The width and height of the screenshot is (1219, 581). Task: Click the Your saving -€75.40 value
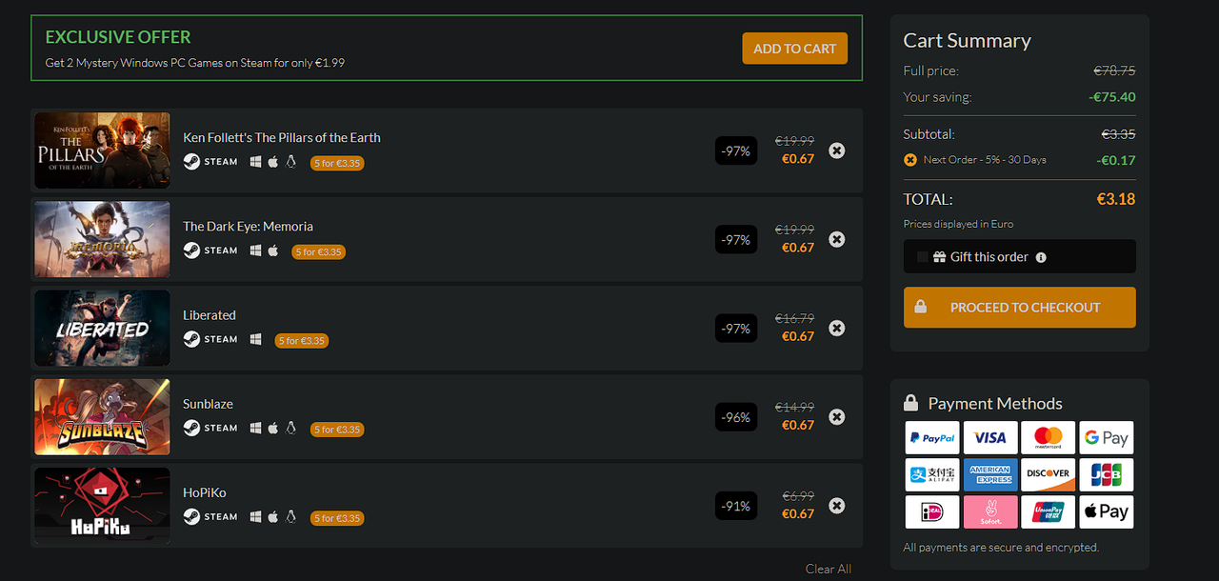coord(1112,96)
